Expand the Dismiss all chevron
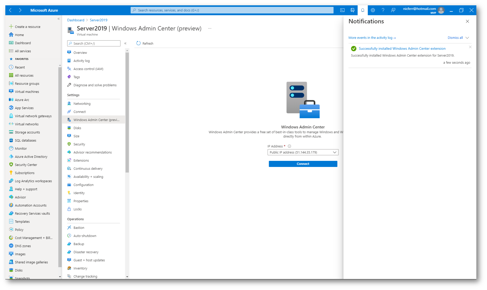 467,38
